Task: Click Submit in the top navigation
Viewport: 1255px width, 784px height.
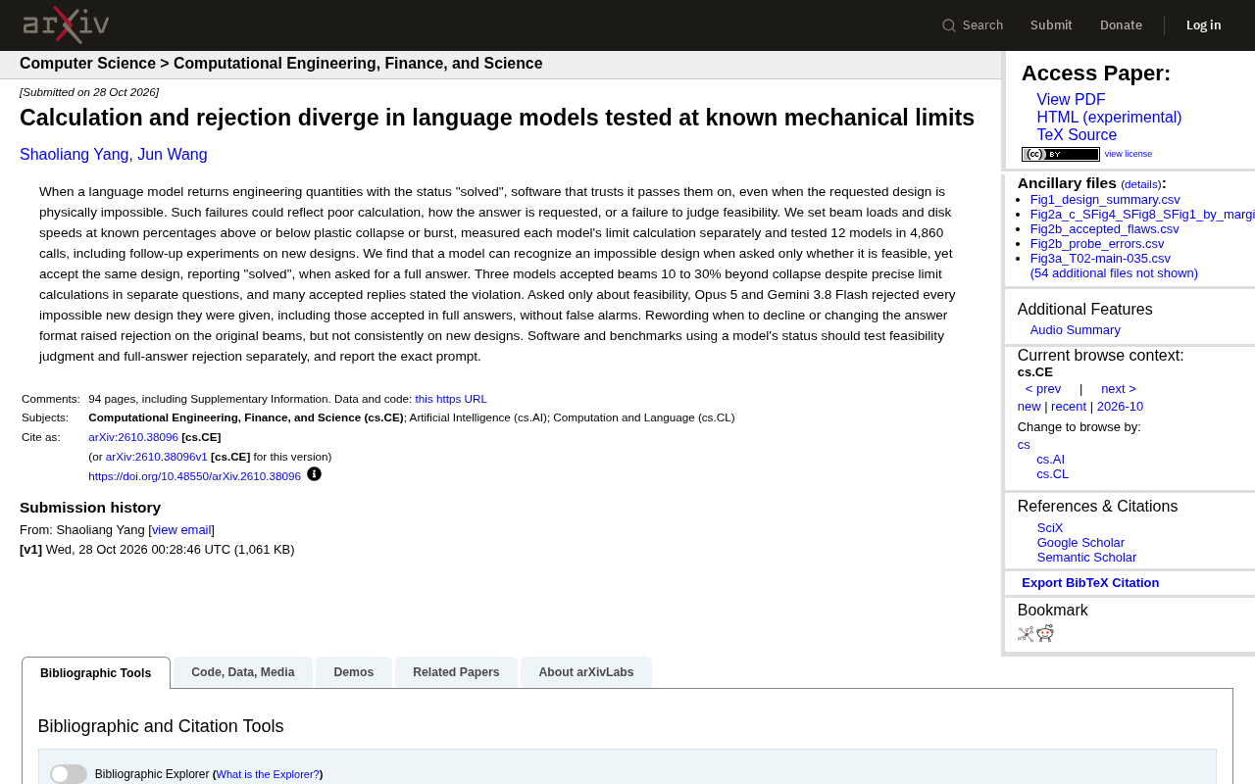Action: (1051, 25)
